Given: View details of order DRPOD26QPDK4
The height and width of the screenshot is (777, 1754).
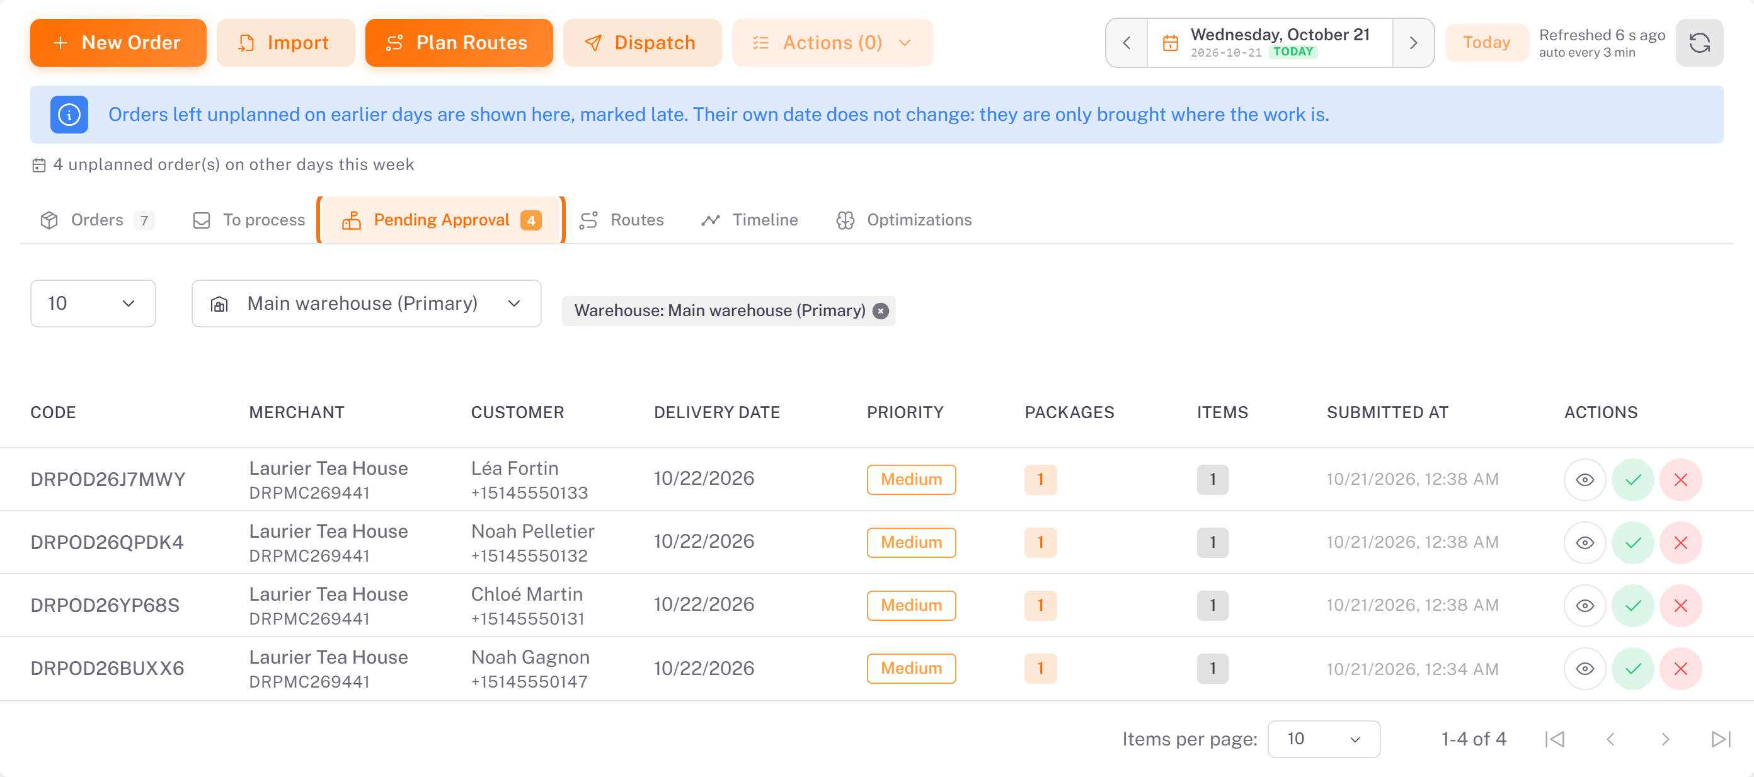Looking at the screenshot, I should pos(1585,542).
